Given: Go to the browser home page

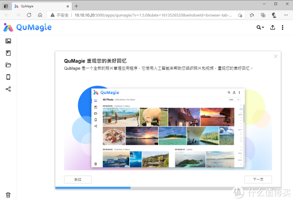Looking at the screenshot, I should click(40, 15).
